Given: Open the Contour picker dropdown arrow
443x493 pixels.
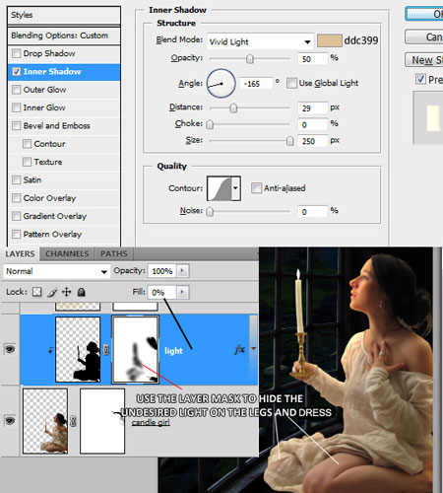Looking at the screenshot, I should click(235, 188).
